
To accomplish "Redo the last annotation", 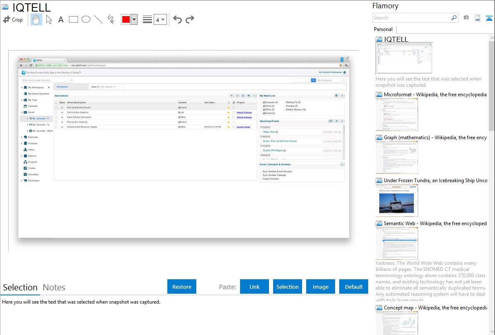I will pos(190,19).
